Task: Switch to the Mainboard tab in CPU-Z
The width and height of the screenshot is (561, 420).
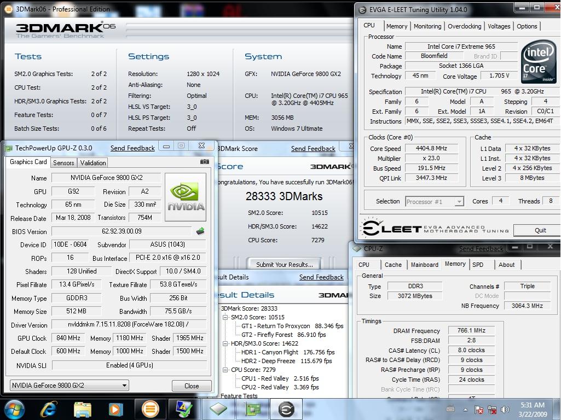Action: pyautogui.click(x=424, y=265)
